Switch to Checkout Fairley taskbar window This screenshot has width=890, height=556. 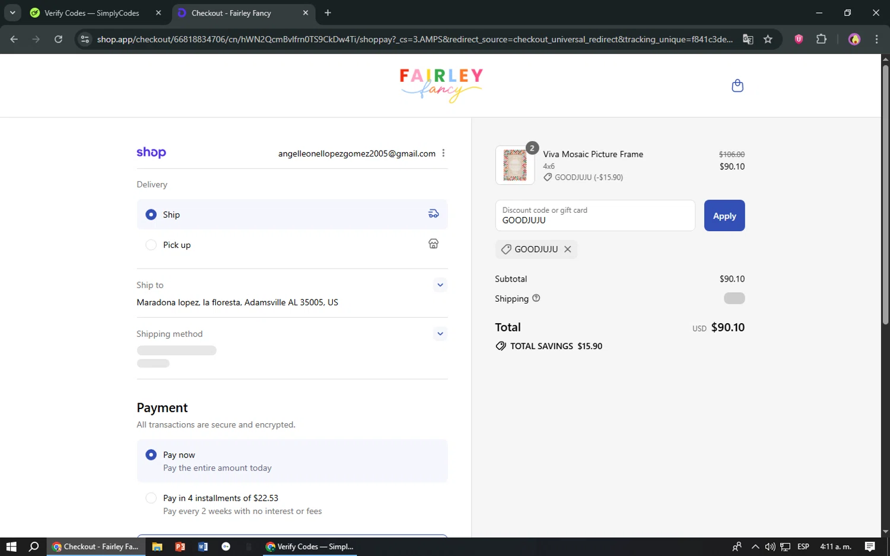coord(95,547)
